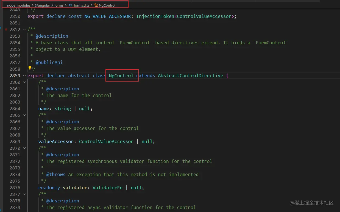Click the 'export' keyword on line 2850
This screenshot has width=340, height=212.
point(36,16)
